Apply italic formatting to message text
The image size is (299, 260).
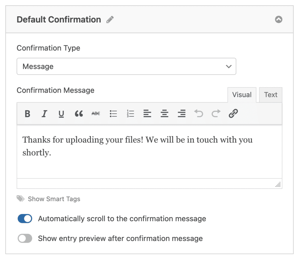point(44,114)
